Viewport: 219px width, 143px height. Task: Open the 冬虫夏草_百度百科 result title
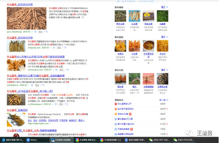[x=17, y=110]
